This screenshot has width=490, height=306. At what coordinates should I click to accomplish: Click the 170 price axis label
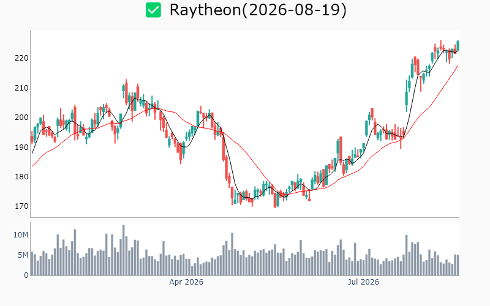[21, 206]
